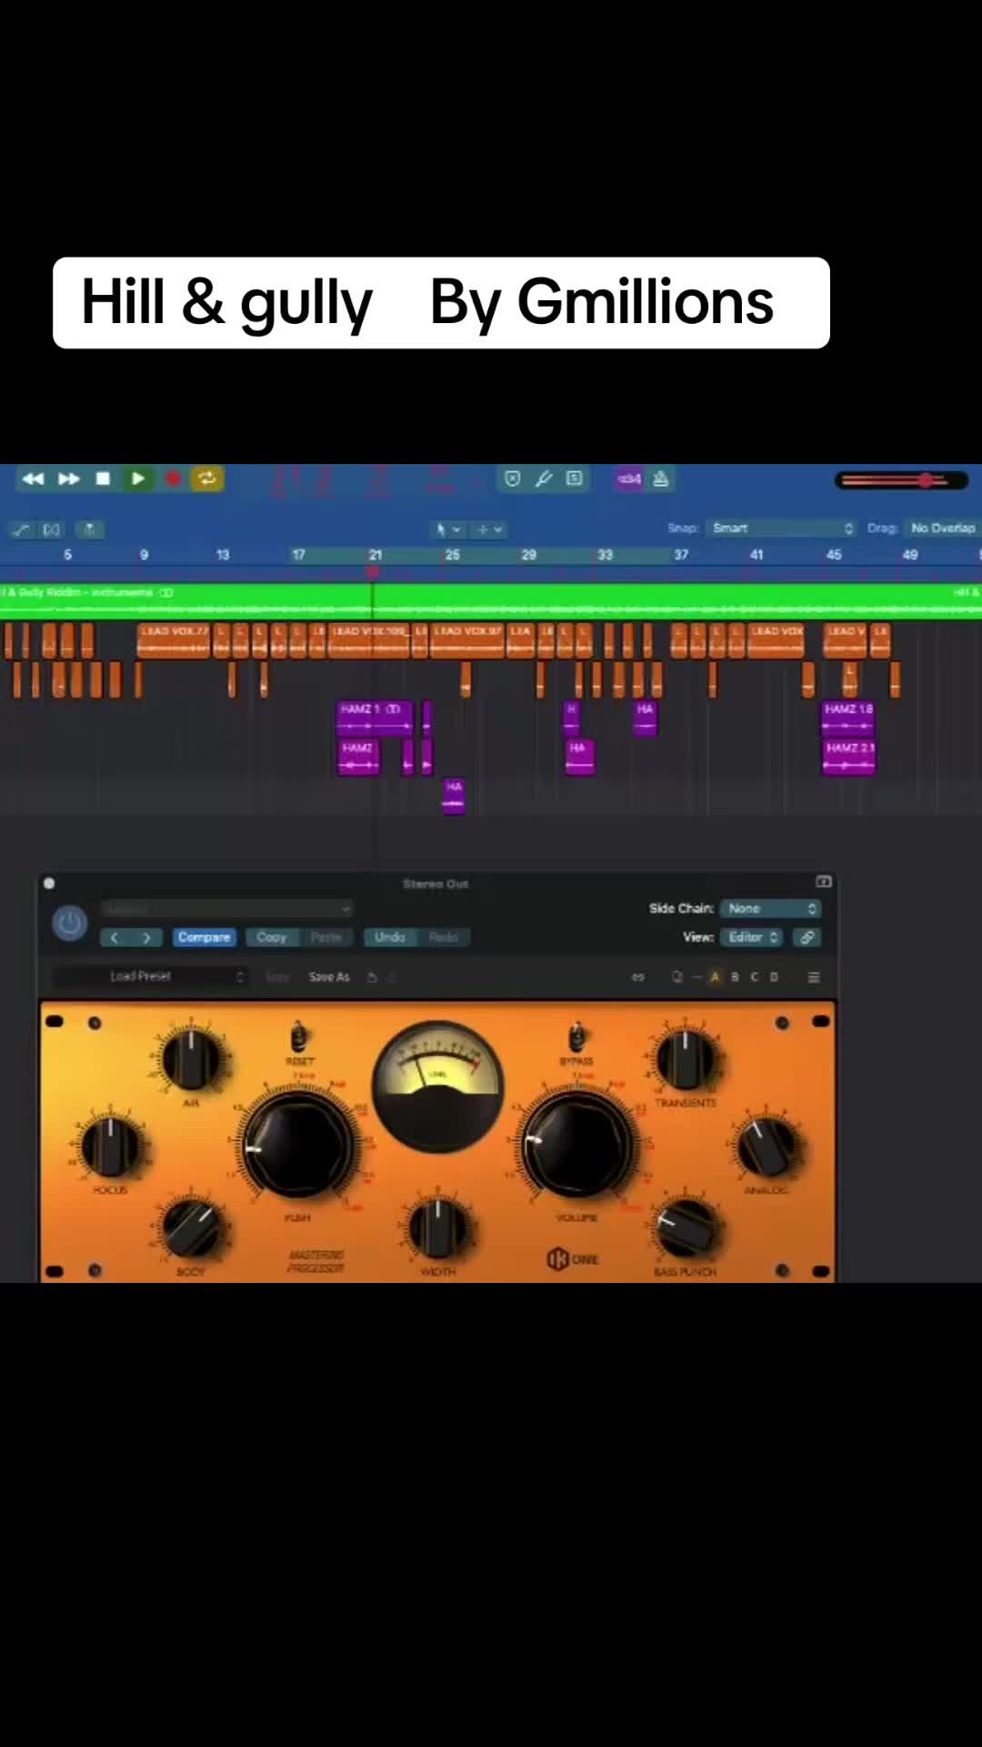
Task: Select preset slot C
Action: point(755,977)
